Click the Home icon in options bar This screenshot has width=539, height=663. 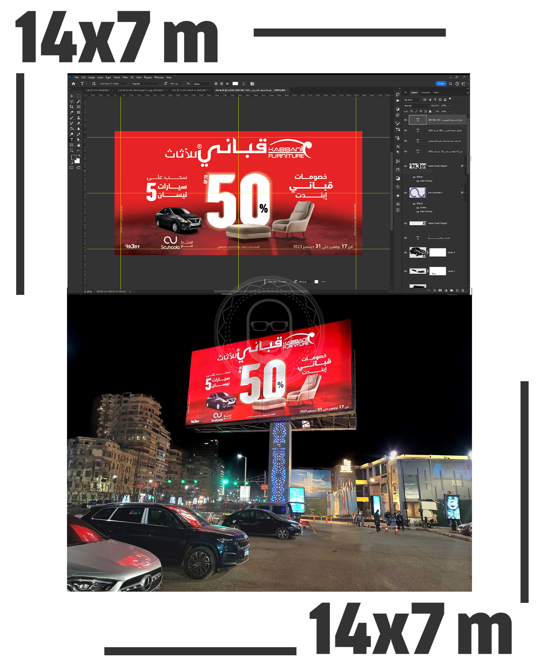point(74,84)
